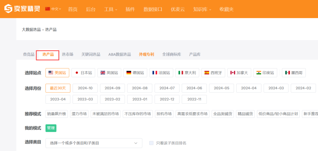This screenshot has height=151, width=318.
Task: Switch to the 外观专利 tab
Action: point(146,54)
